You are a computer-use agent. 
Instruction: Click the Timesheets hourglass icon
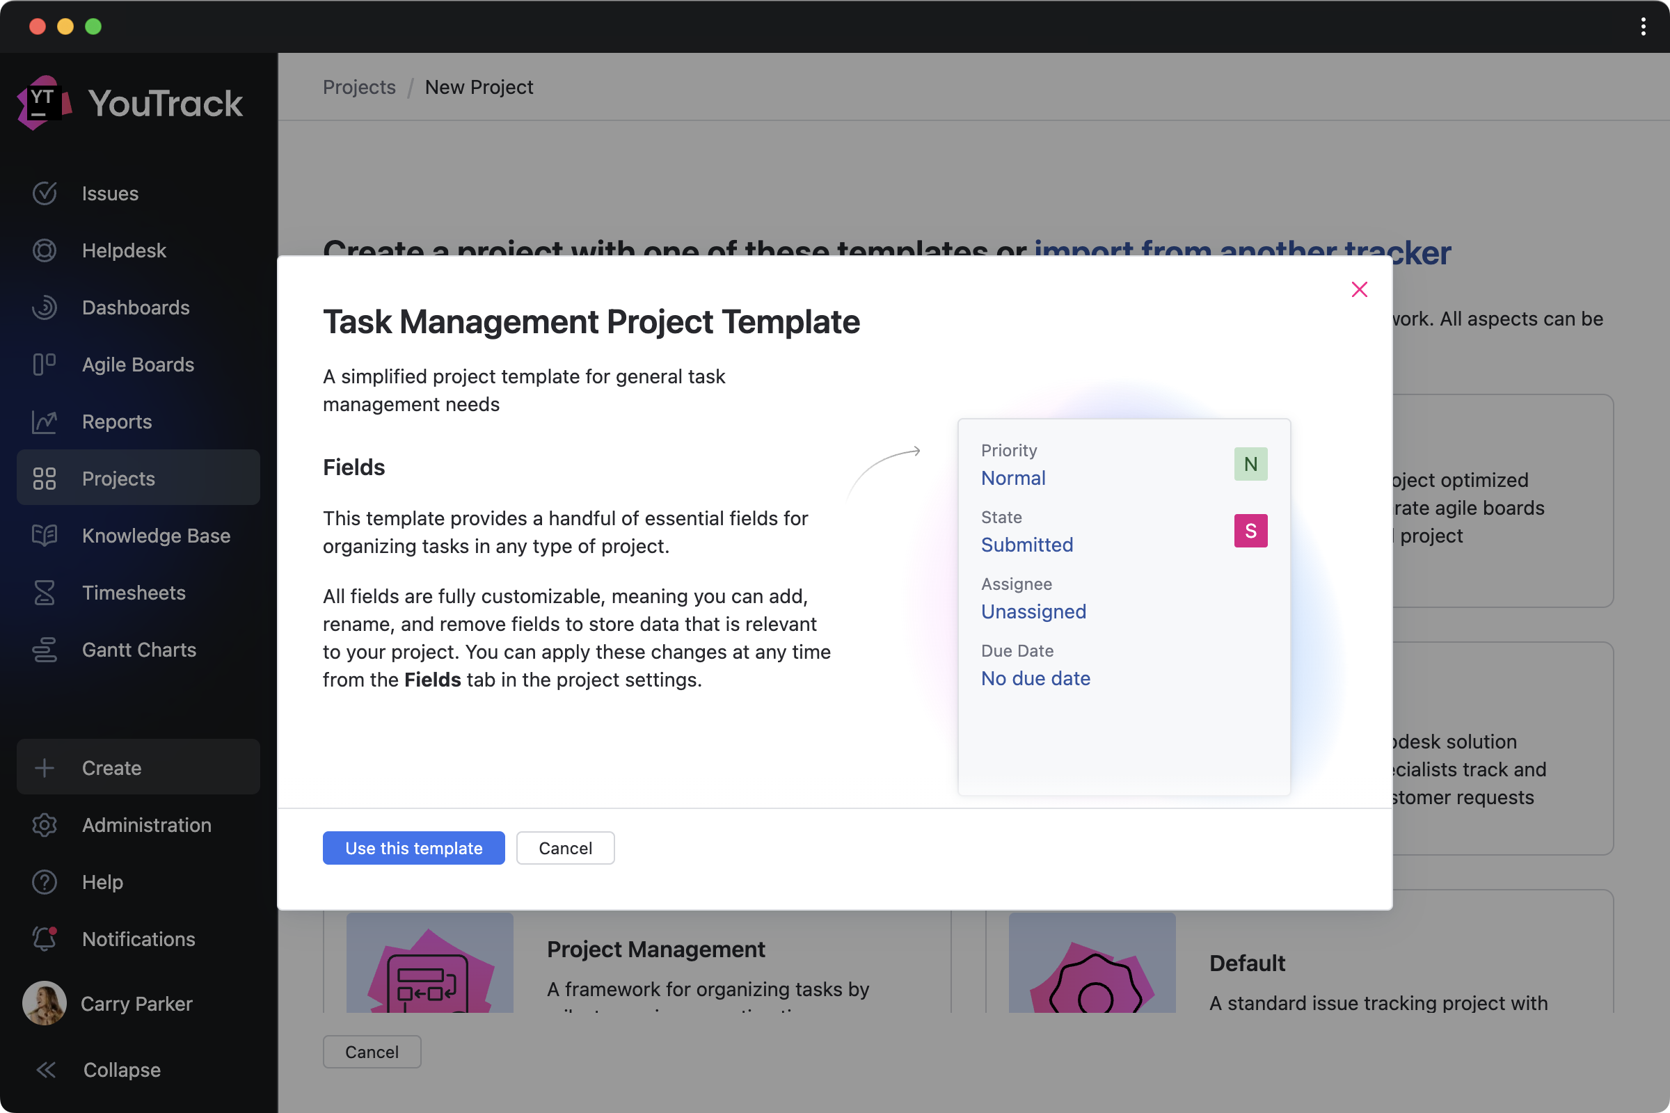[44, 593]
